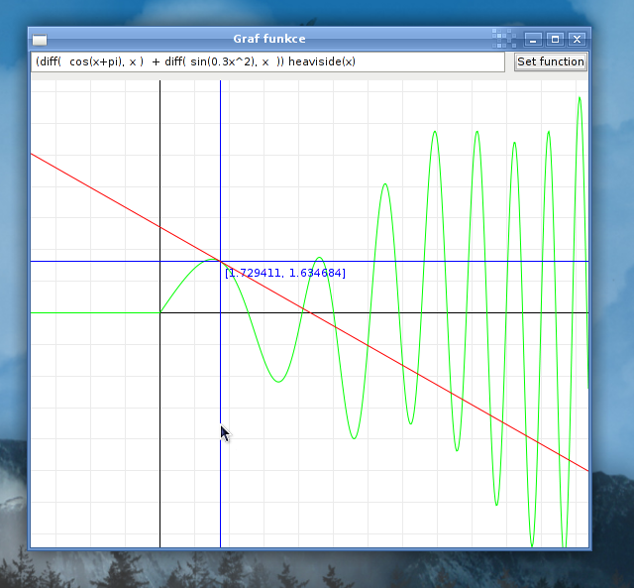Close the Graf funkce window
634x588 pixels.
click(577, 40)
